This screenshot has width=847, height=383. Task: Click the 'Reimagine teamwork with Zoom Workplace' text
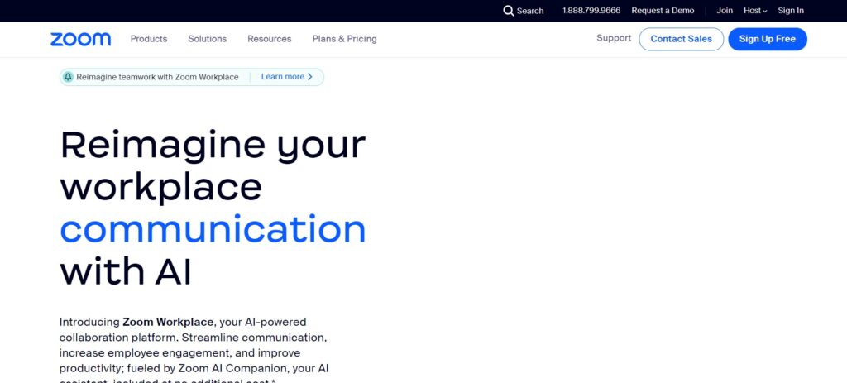point(157,77)
